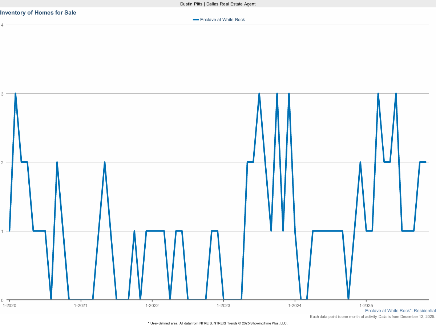This screenshot has height=327, width=436.
Task: Click the Dustin Pitts header bar text
Action: pos(218,4)
